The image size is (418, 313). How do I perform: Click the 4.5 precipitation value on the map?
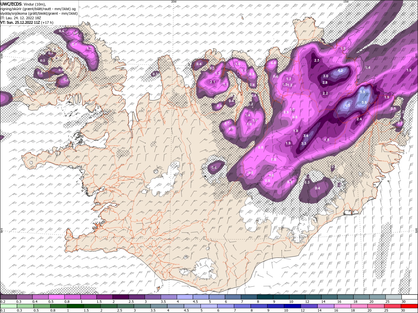tap(347, 105)
